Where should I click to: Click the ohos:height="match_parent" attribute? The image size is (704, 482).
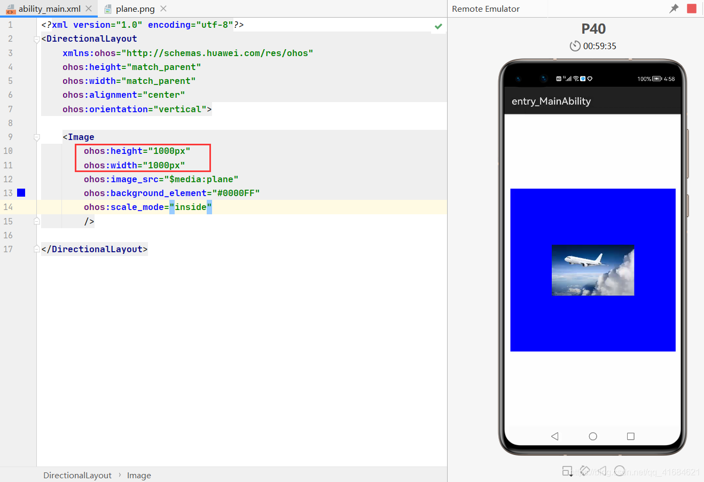[131, 67]
